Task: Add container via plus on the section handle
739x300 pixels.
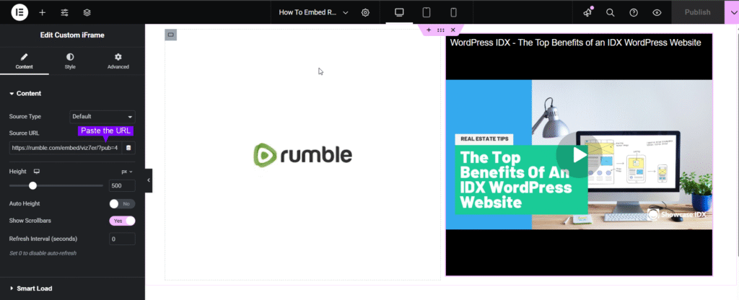Action: 429,30
